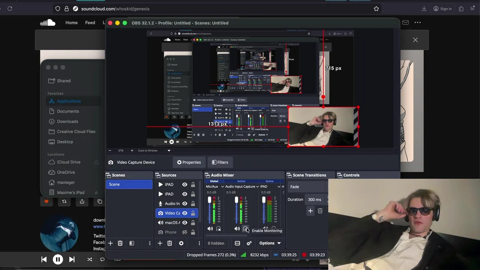Open Properties for Video Capture Device

coord(189,162)
